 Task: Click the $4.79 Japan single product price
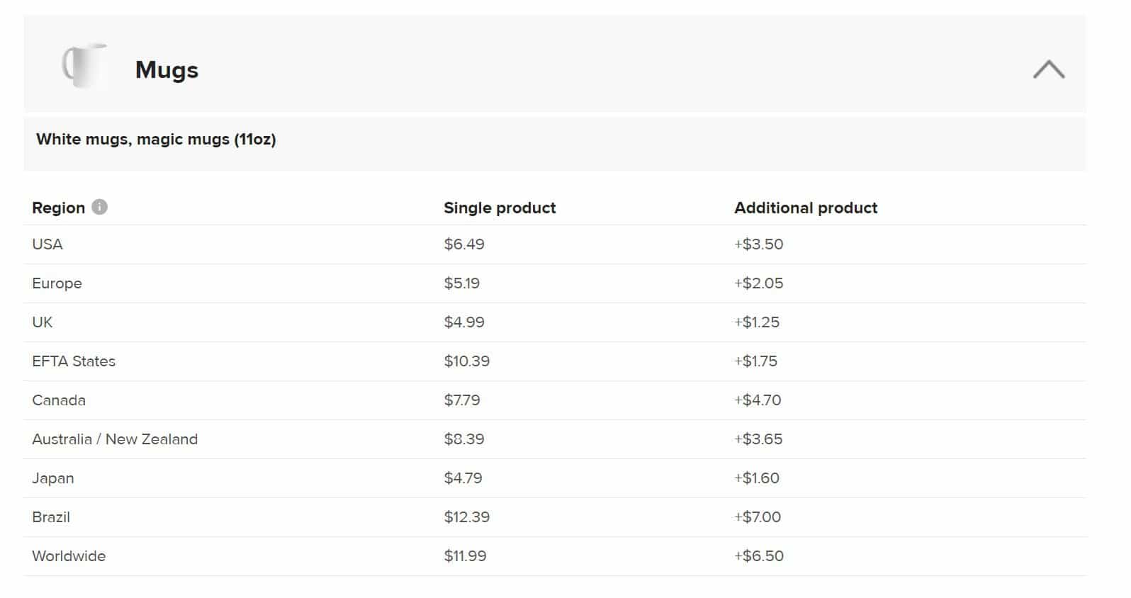[x=463, y=478]
